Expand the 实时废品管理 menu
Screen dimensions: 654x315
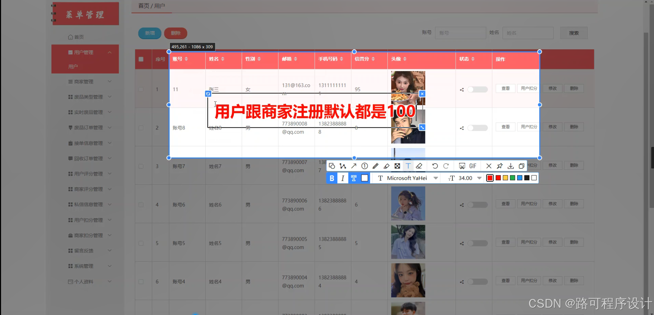85,112
